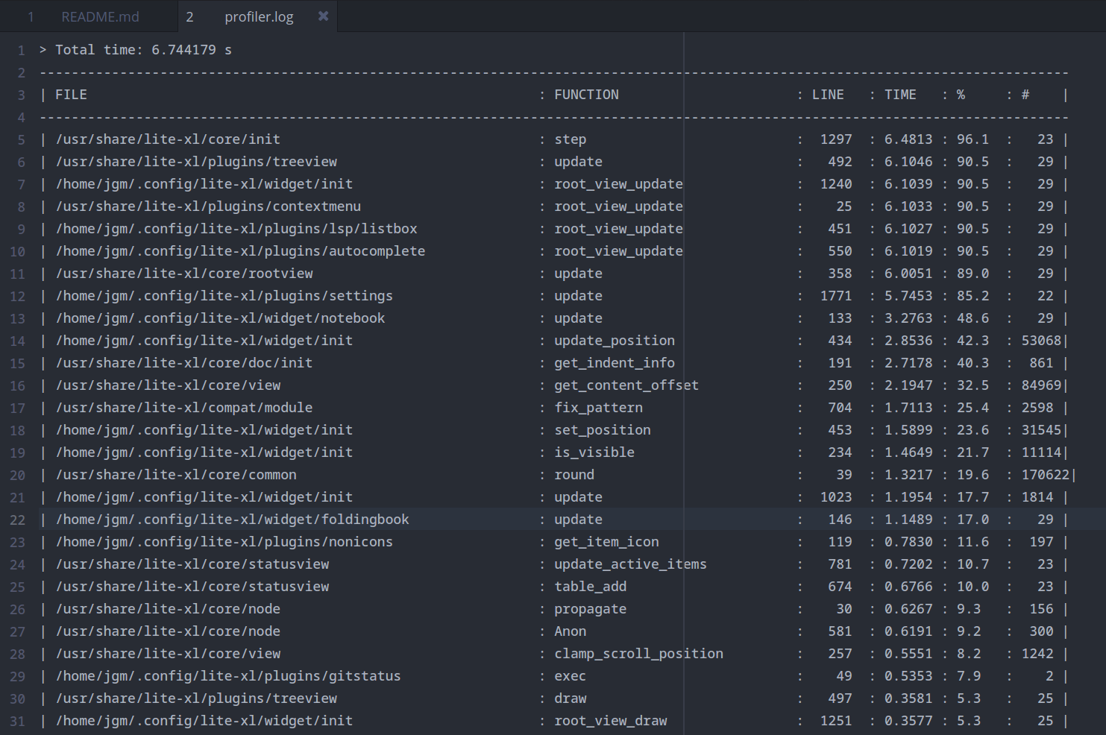Click the get_item_icon function name

606,542
